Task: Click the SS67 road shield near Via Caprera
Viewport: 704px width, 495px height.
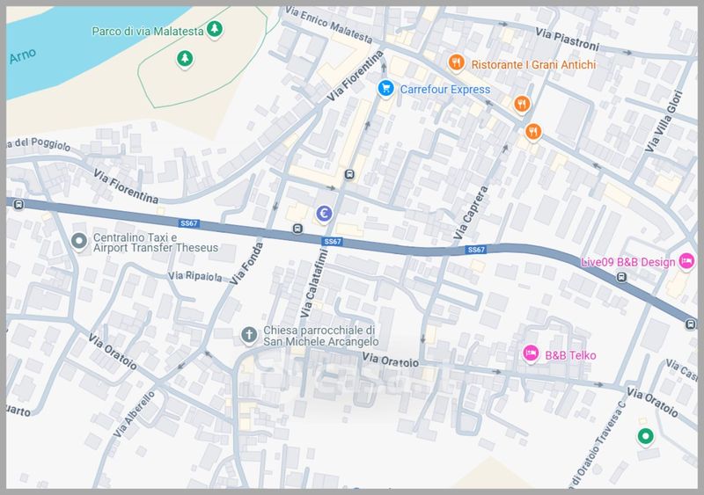Action: tap(476, 250)
